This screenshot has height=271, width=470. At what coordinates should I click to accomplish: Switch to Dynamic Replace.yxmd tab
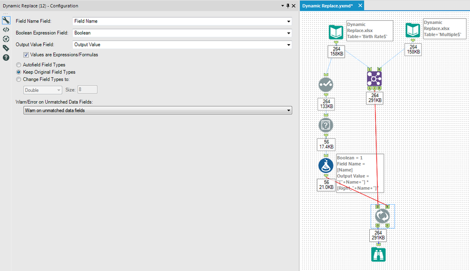[327, 6]
